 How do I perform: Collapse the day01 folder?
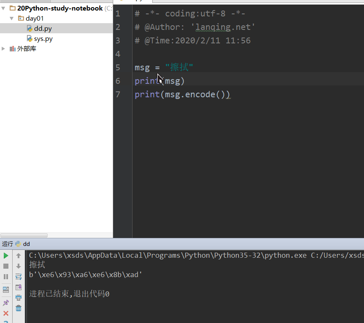11,18
